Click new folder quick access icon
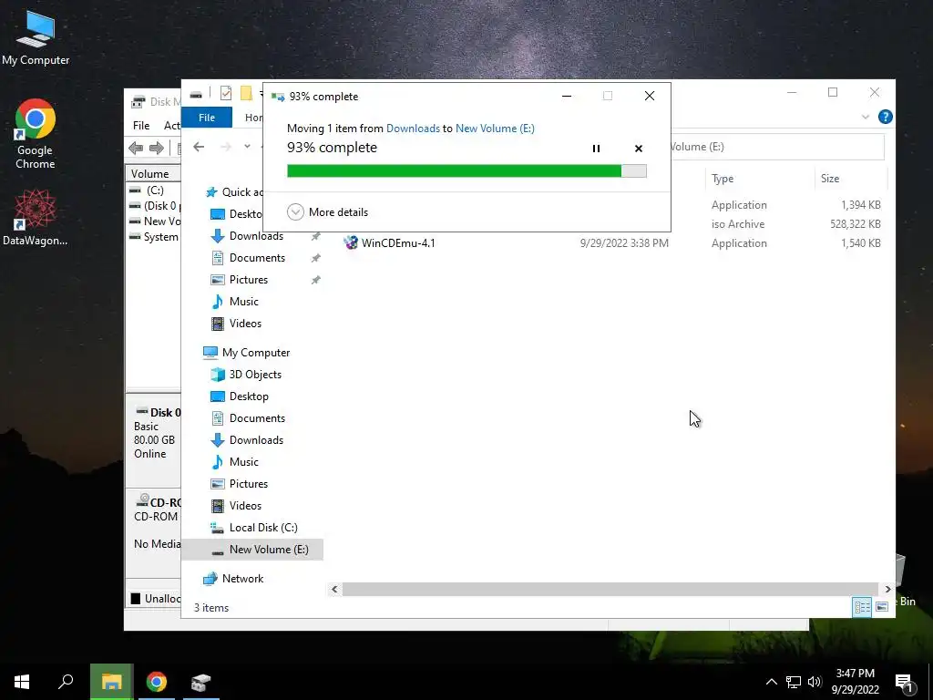The height and width of the screenshot is (700, 933). [x=246, y=94]
